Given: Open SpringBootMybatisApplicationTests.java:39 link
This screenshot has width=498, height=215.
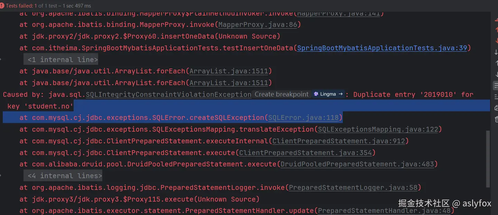Looking at the screenshot, I should click(382, 48).
